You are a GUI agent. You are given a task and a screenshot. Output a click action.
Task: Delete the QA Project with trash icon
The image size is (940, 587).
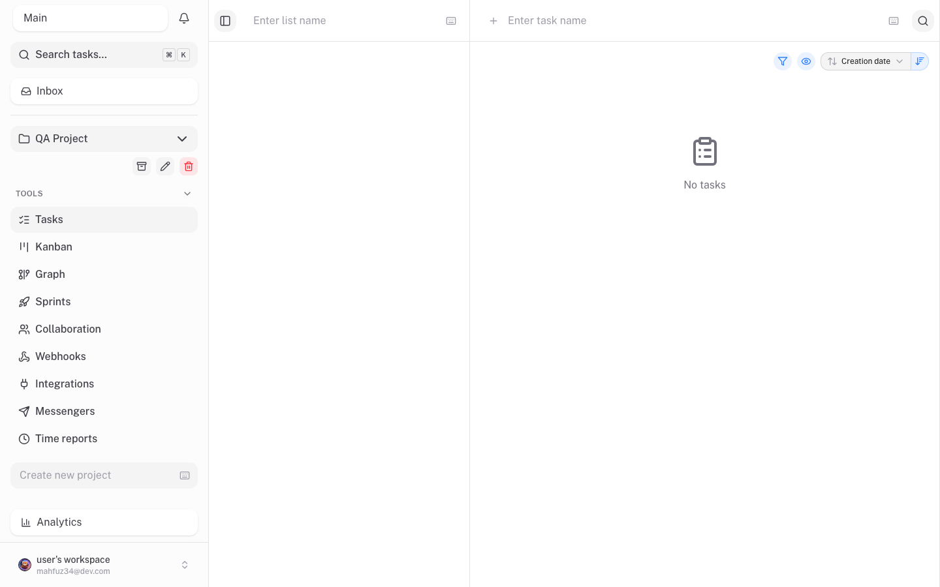coord(189,166)
